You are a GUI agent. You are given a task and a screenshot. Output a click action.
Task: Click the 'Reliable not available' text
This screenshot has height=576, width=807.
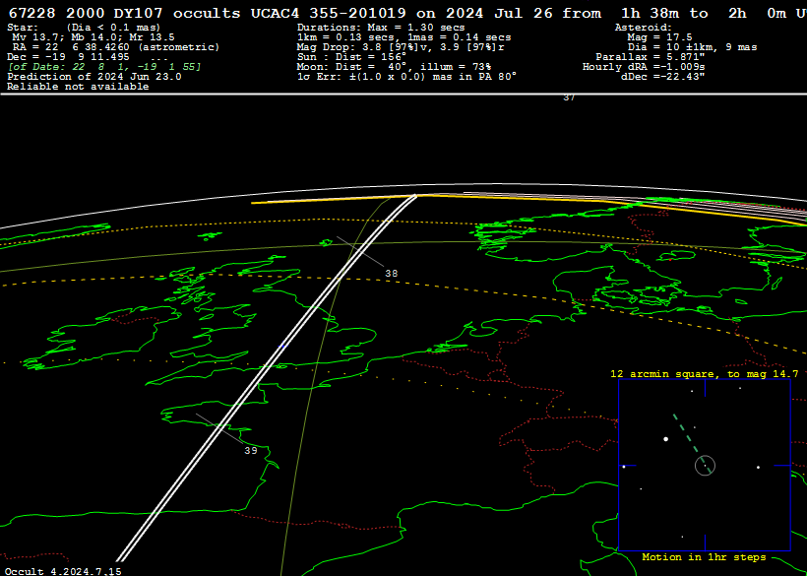pos(78,87)
